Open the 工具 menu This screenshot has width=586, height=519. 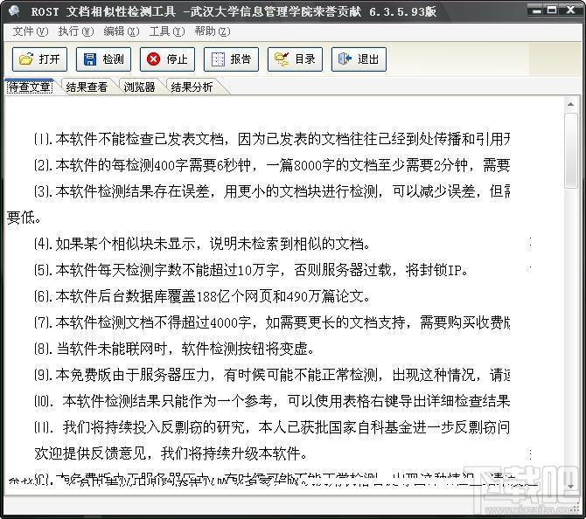(167, 31)
